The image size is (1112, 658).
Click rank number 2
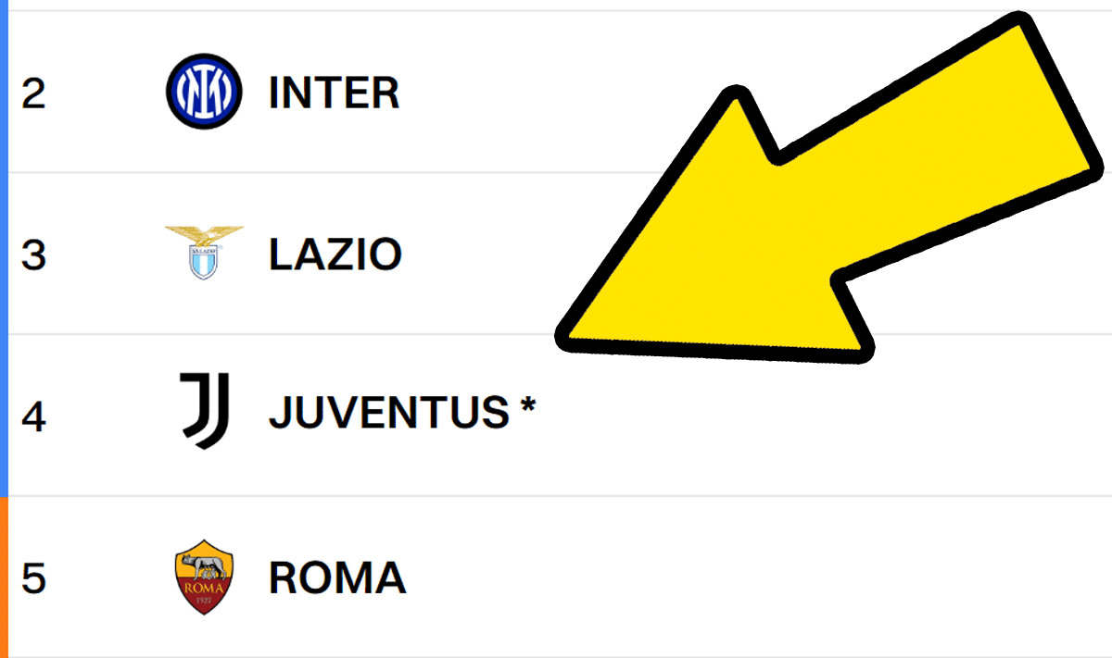[33, 93]
